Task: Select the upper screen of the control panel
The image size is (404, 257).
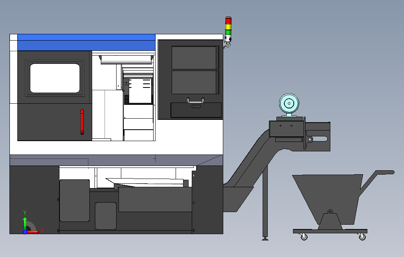Action: pyautogui.click(x=195, y=58)
